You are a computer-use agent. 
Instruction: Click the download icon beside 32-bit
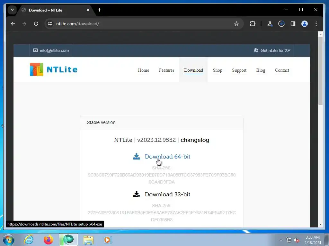pyautogui.click(x=136, y=194)
